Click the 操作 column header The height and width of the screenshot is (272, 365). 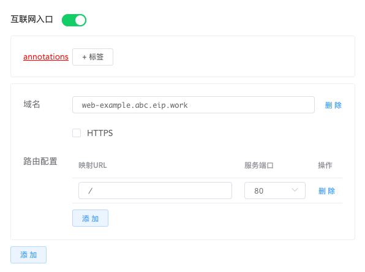(325, 165)
